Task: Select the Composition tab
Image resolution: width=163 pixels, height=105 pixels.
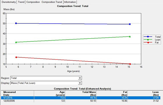Action: (33, 2)
